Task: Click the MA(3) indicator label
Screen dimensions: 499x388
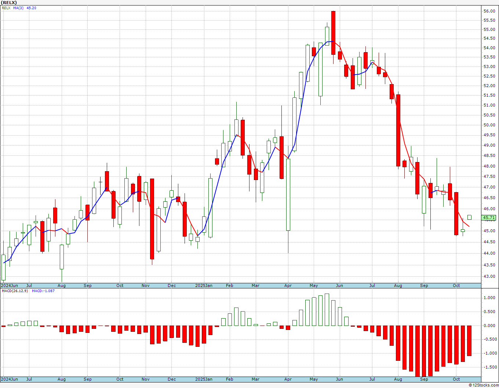Action: 18,8
